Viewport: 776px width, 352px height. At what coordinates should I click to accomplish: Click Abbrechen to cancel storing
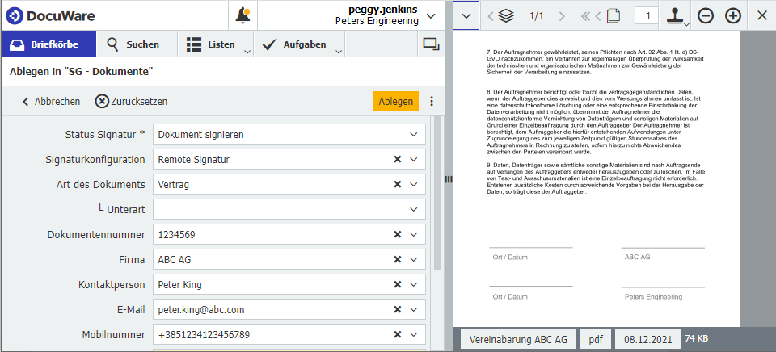[50, 102]
